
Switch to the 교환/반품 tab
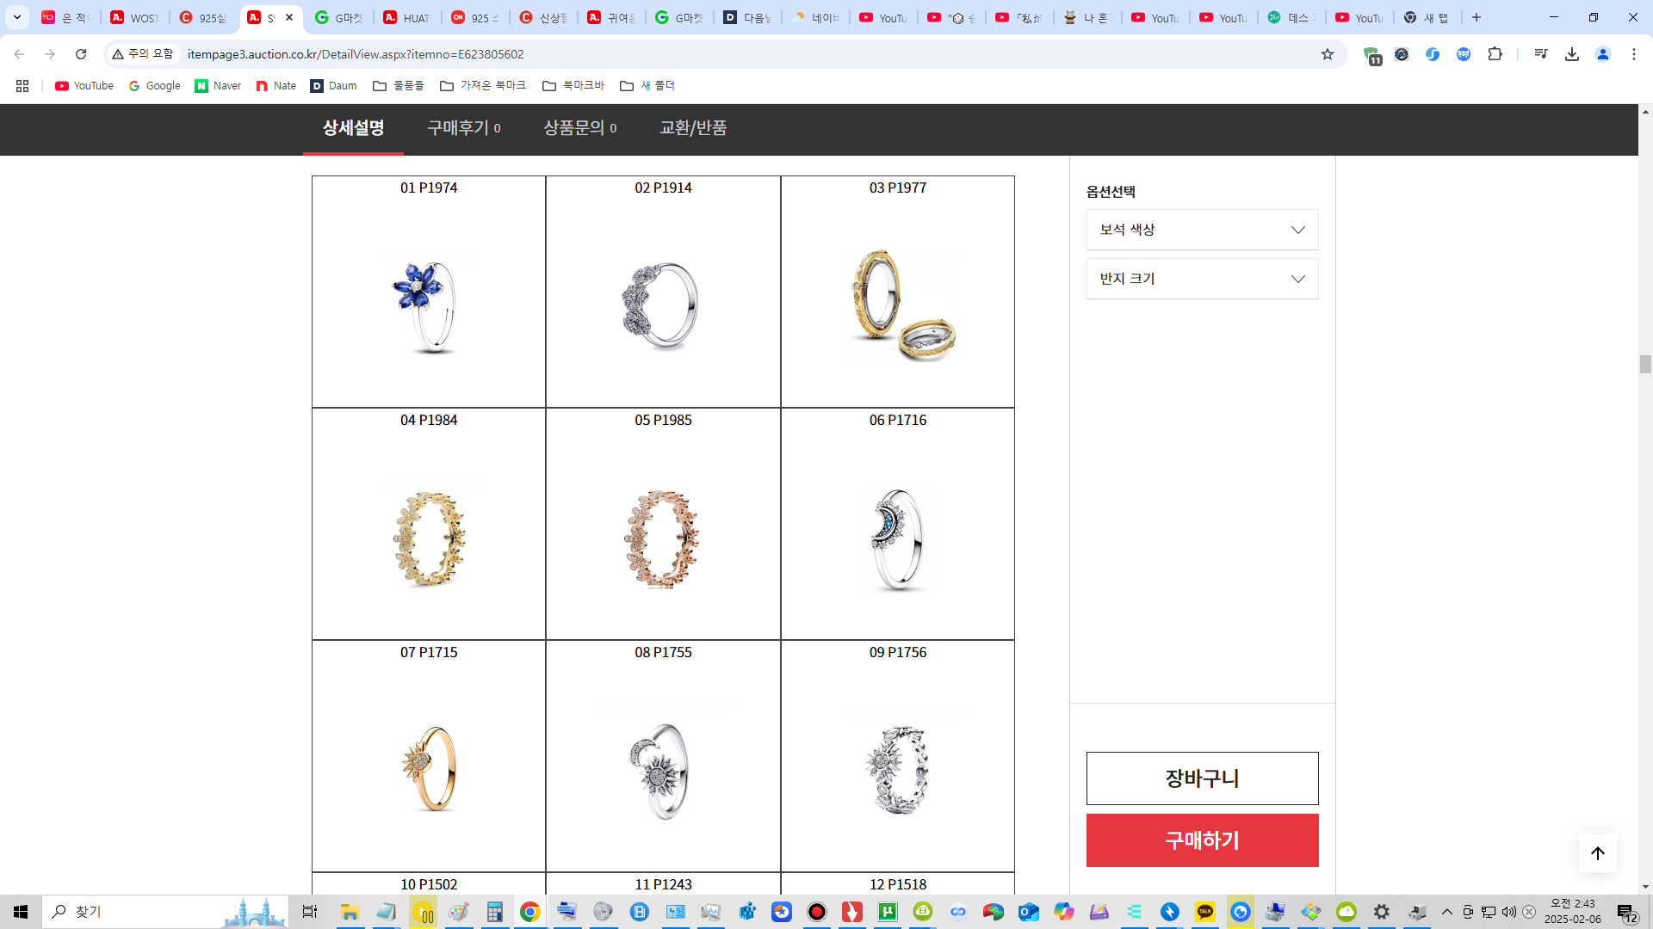693,128
